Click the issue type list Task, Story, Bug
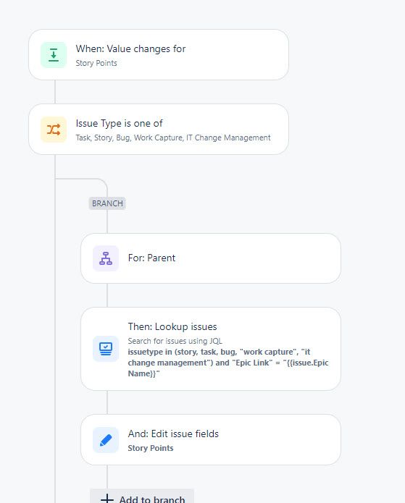 click(x=173, y=138)
